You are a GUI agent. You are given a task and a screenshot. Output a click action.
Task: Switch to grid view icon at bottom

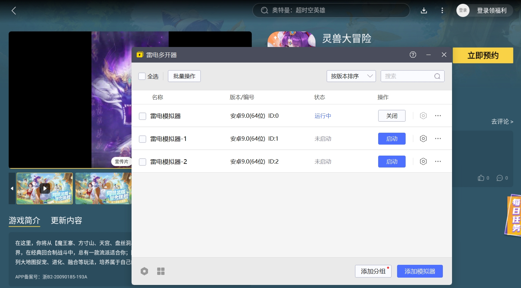(x=161, y=271)
